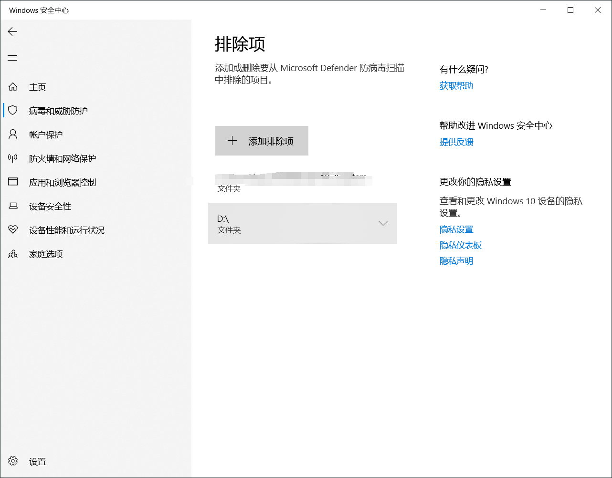The width and height of the screenshot is (612, 478).
Task: Select the blurred folder exclusion entry
Action: point(303,182)
